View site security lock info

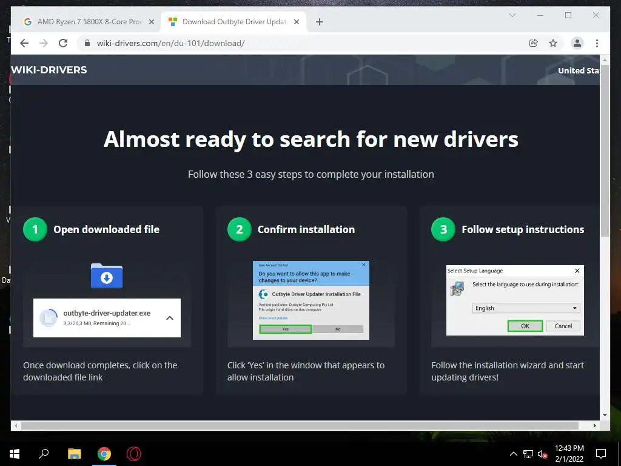click(x=87, y=43)
